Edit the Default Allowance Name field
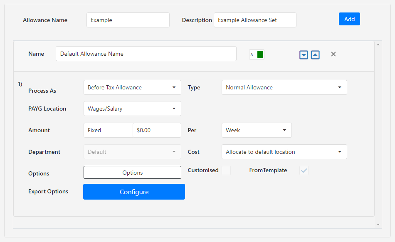Image resolution: width=395 pixels, height=242 pixels. [146, 54]
